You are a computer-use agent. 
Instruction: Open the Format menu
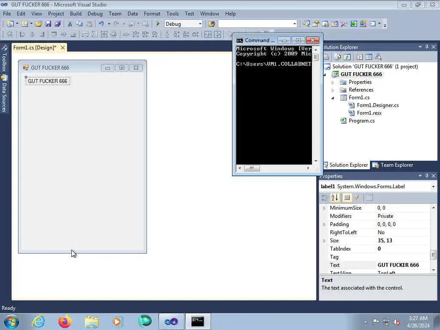click(152, 13)
